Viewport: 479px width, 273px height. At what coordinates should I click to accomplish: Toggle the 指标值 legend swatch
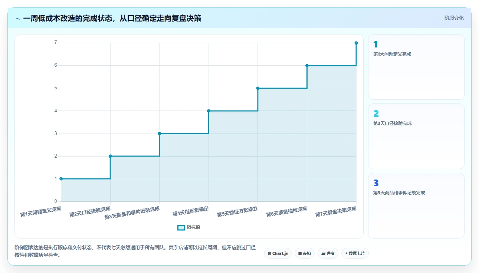click(x=181, y=227)
